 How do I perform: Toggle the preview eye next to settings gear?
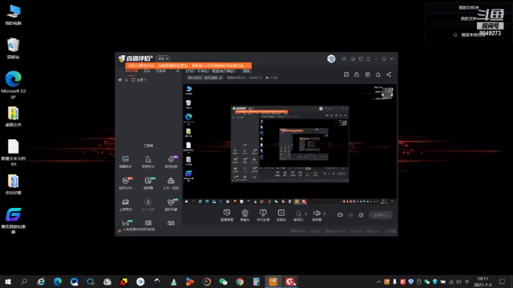[x=351, y=215]
